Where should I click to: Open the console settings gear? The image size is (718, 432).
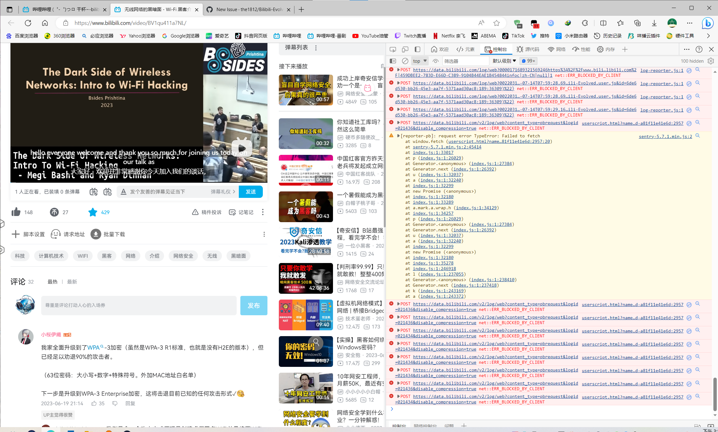pos(711,61)
